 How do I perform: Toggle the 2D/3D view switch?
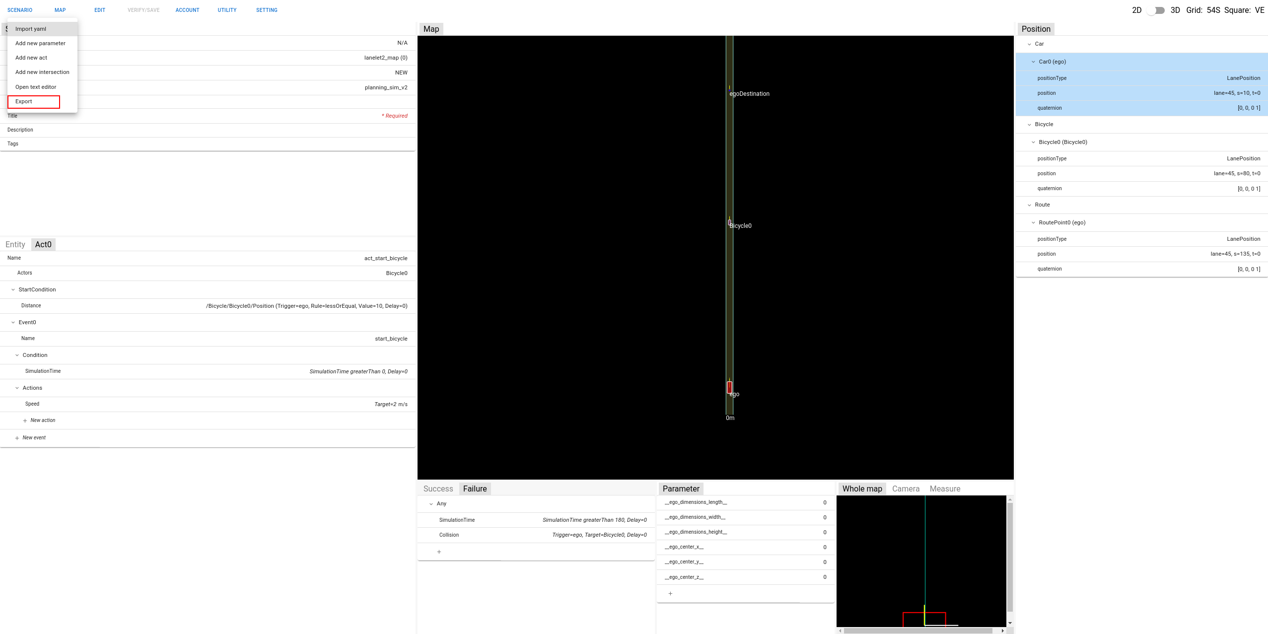1155,10
